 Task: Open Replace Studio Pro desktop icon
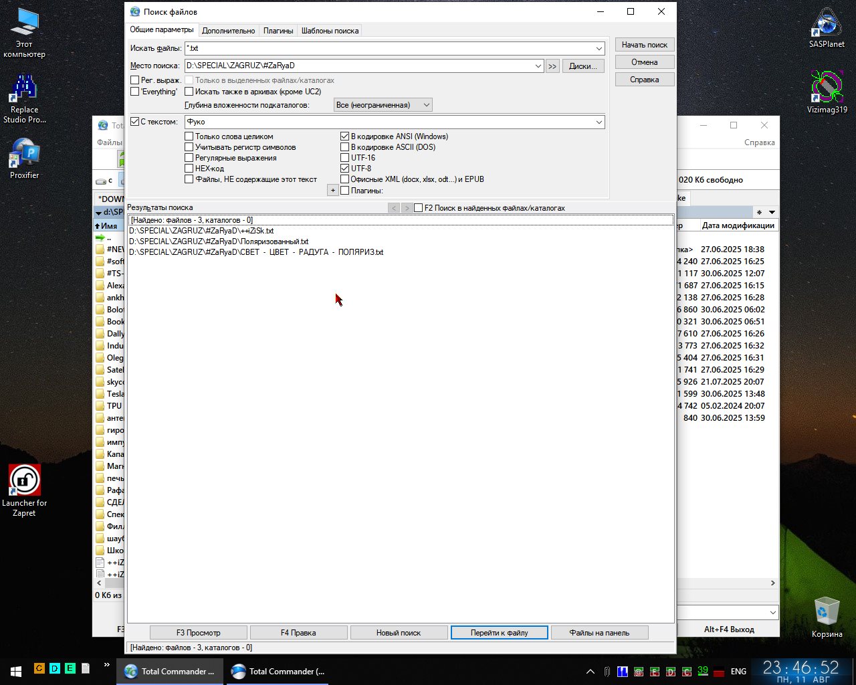pos(24,90)
